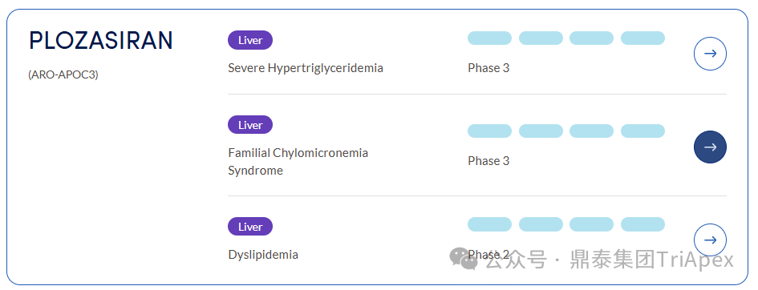Click second progress pill in Familial Chylomicronemia row
This screenshot has height=290, width=758.
click(541, 131)
